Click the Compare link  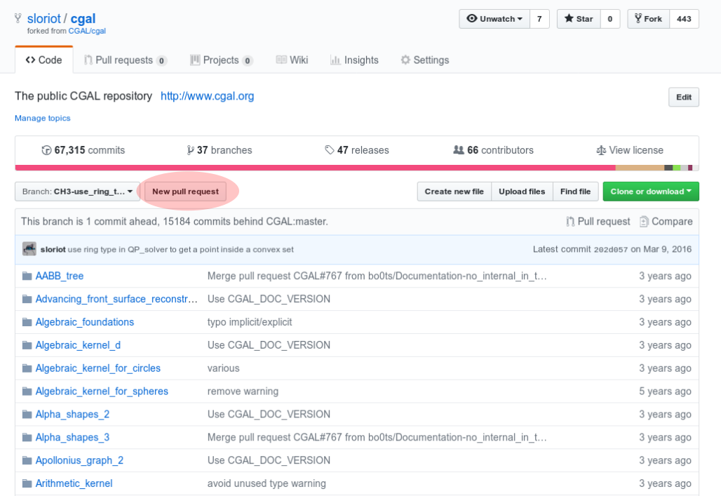tap(666, 221)
